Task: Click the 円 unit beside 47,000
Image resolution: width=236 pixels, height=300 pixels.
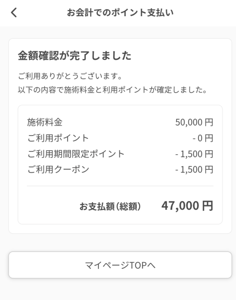Action: tap(208, 206)
